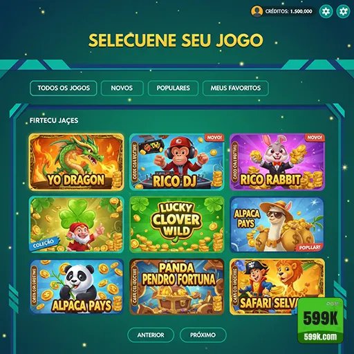Show the Populares tab

click(173, 88)
